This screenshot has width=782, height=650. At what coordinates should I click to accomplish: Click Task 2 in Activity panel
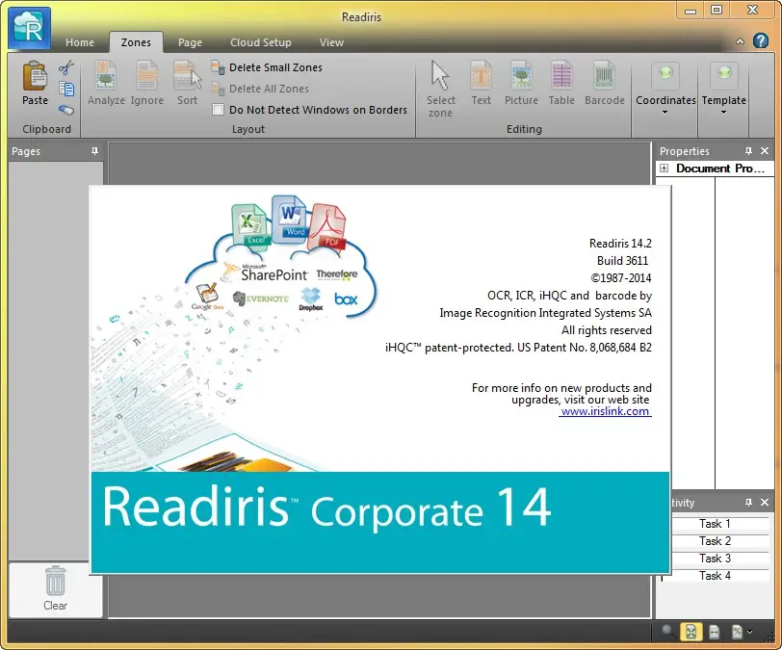coord(715,541)
